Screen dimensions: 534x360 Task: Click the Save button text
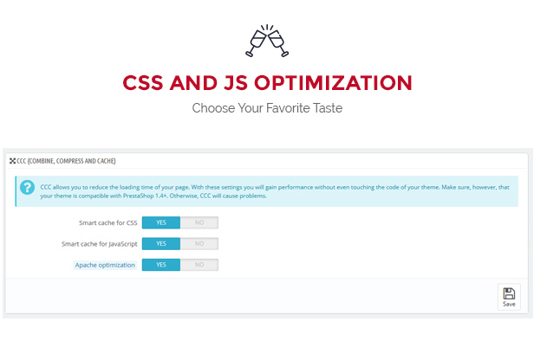509,305
